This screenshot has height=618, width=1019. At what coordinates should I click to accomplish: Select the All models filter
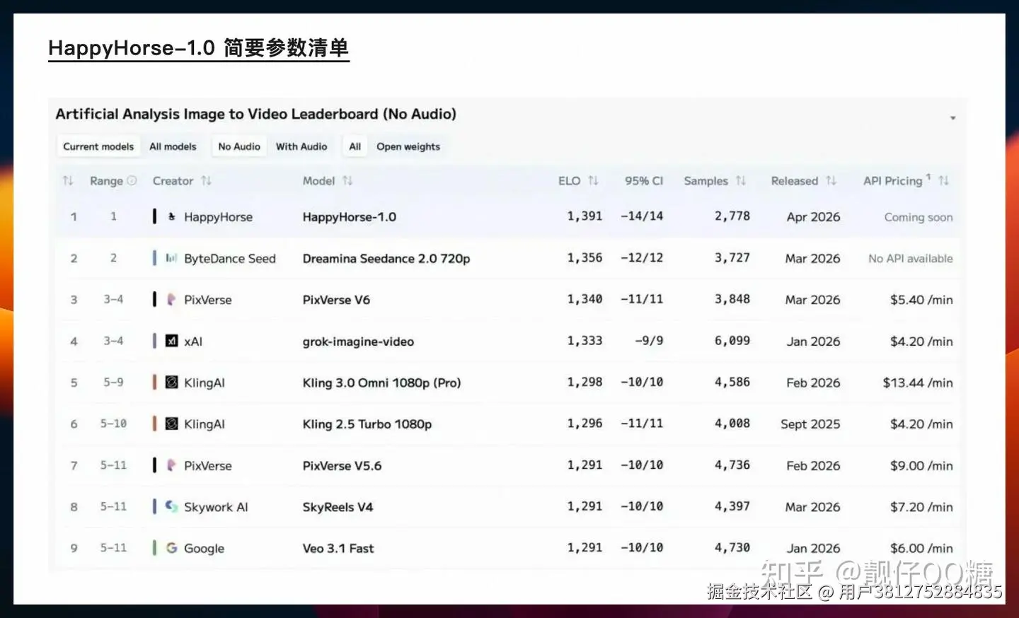(x=173, y=146)
